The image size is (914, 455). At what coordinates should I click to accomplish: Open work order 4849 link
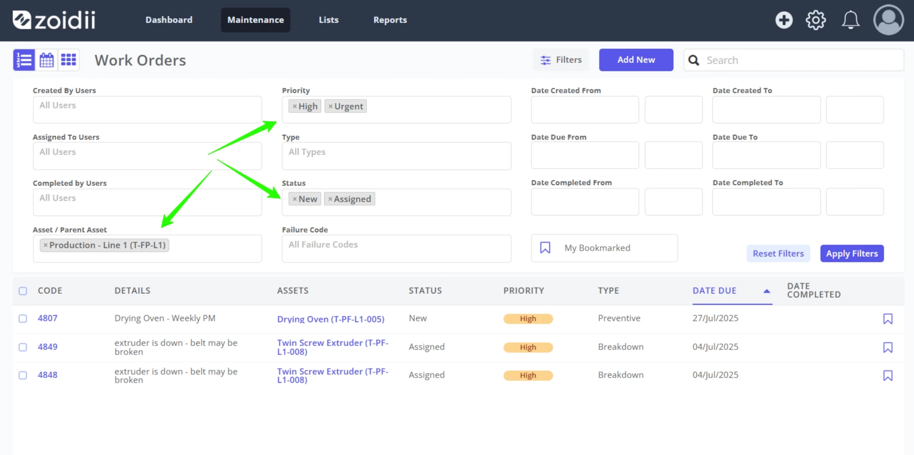pos(48,347)
